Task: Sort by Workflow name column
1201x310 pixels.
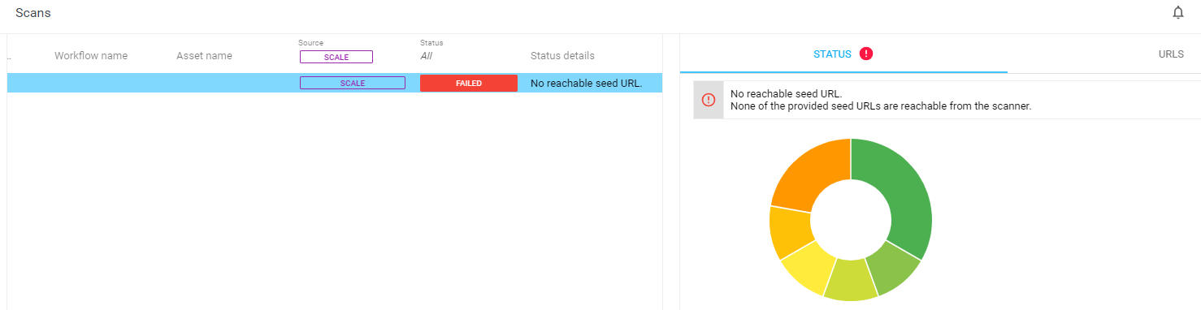Action: tap(91, 56)
